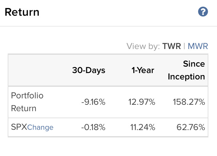This screenshot has width=217, height=156.
Task: Click the portfolio 30-day value -9.16%
Action: tap(93, 102)
